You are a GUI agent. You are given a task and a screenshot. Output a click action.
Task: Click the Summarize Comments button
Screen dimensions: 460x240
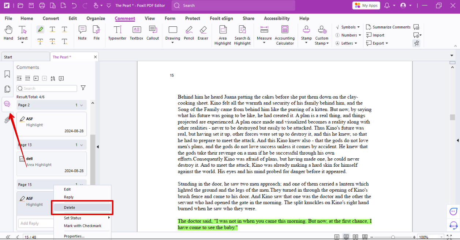tap(389, 27)
